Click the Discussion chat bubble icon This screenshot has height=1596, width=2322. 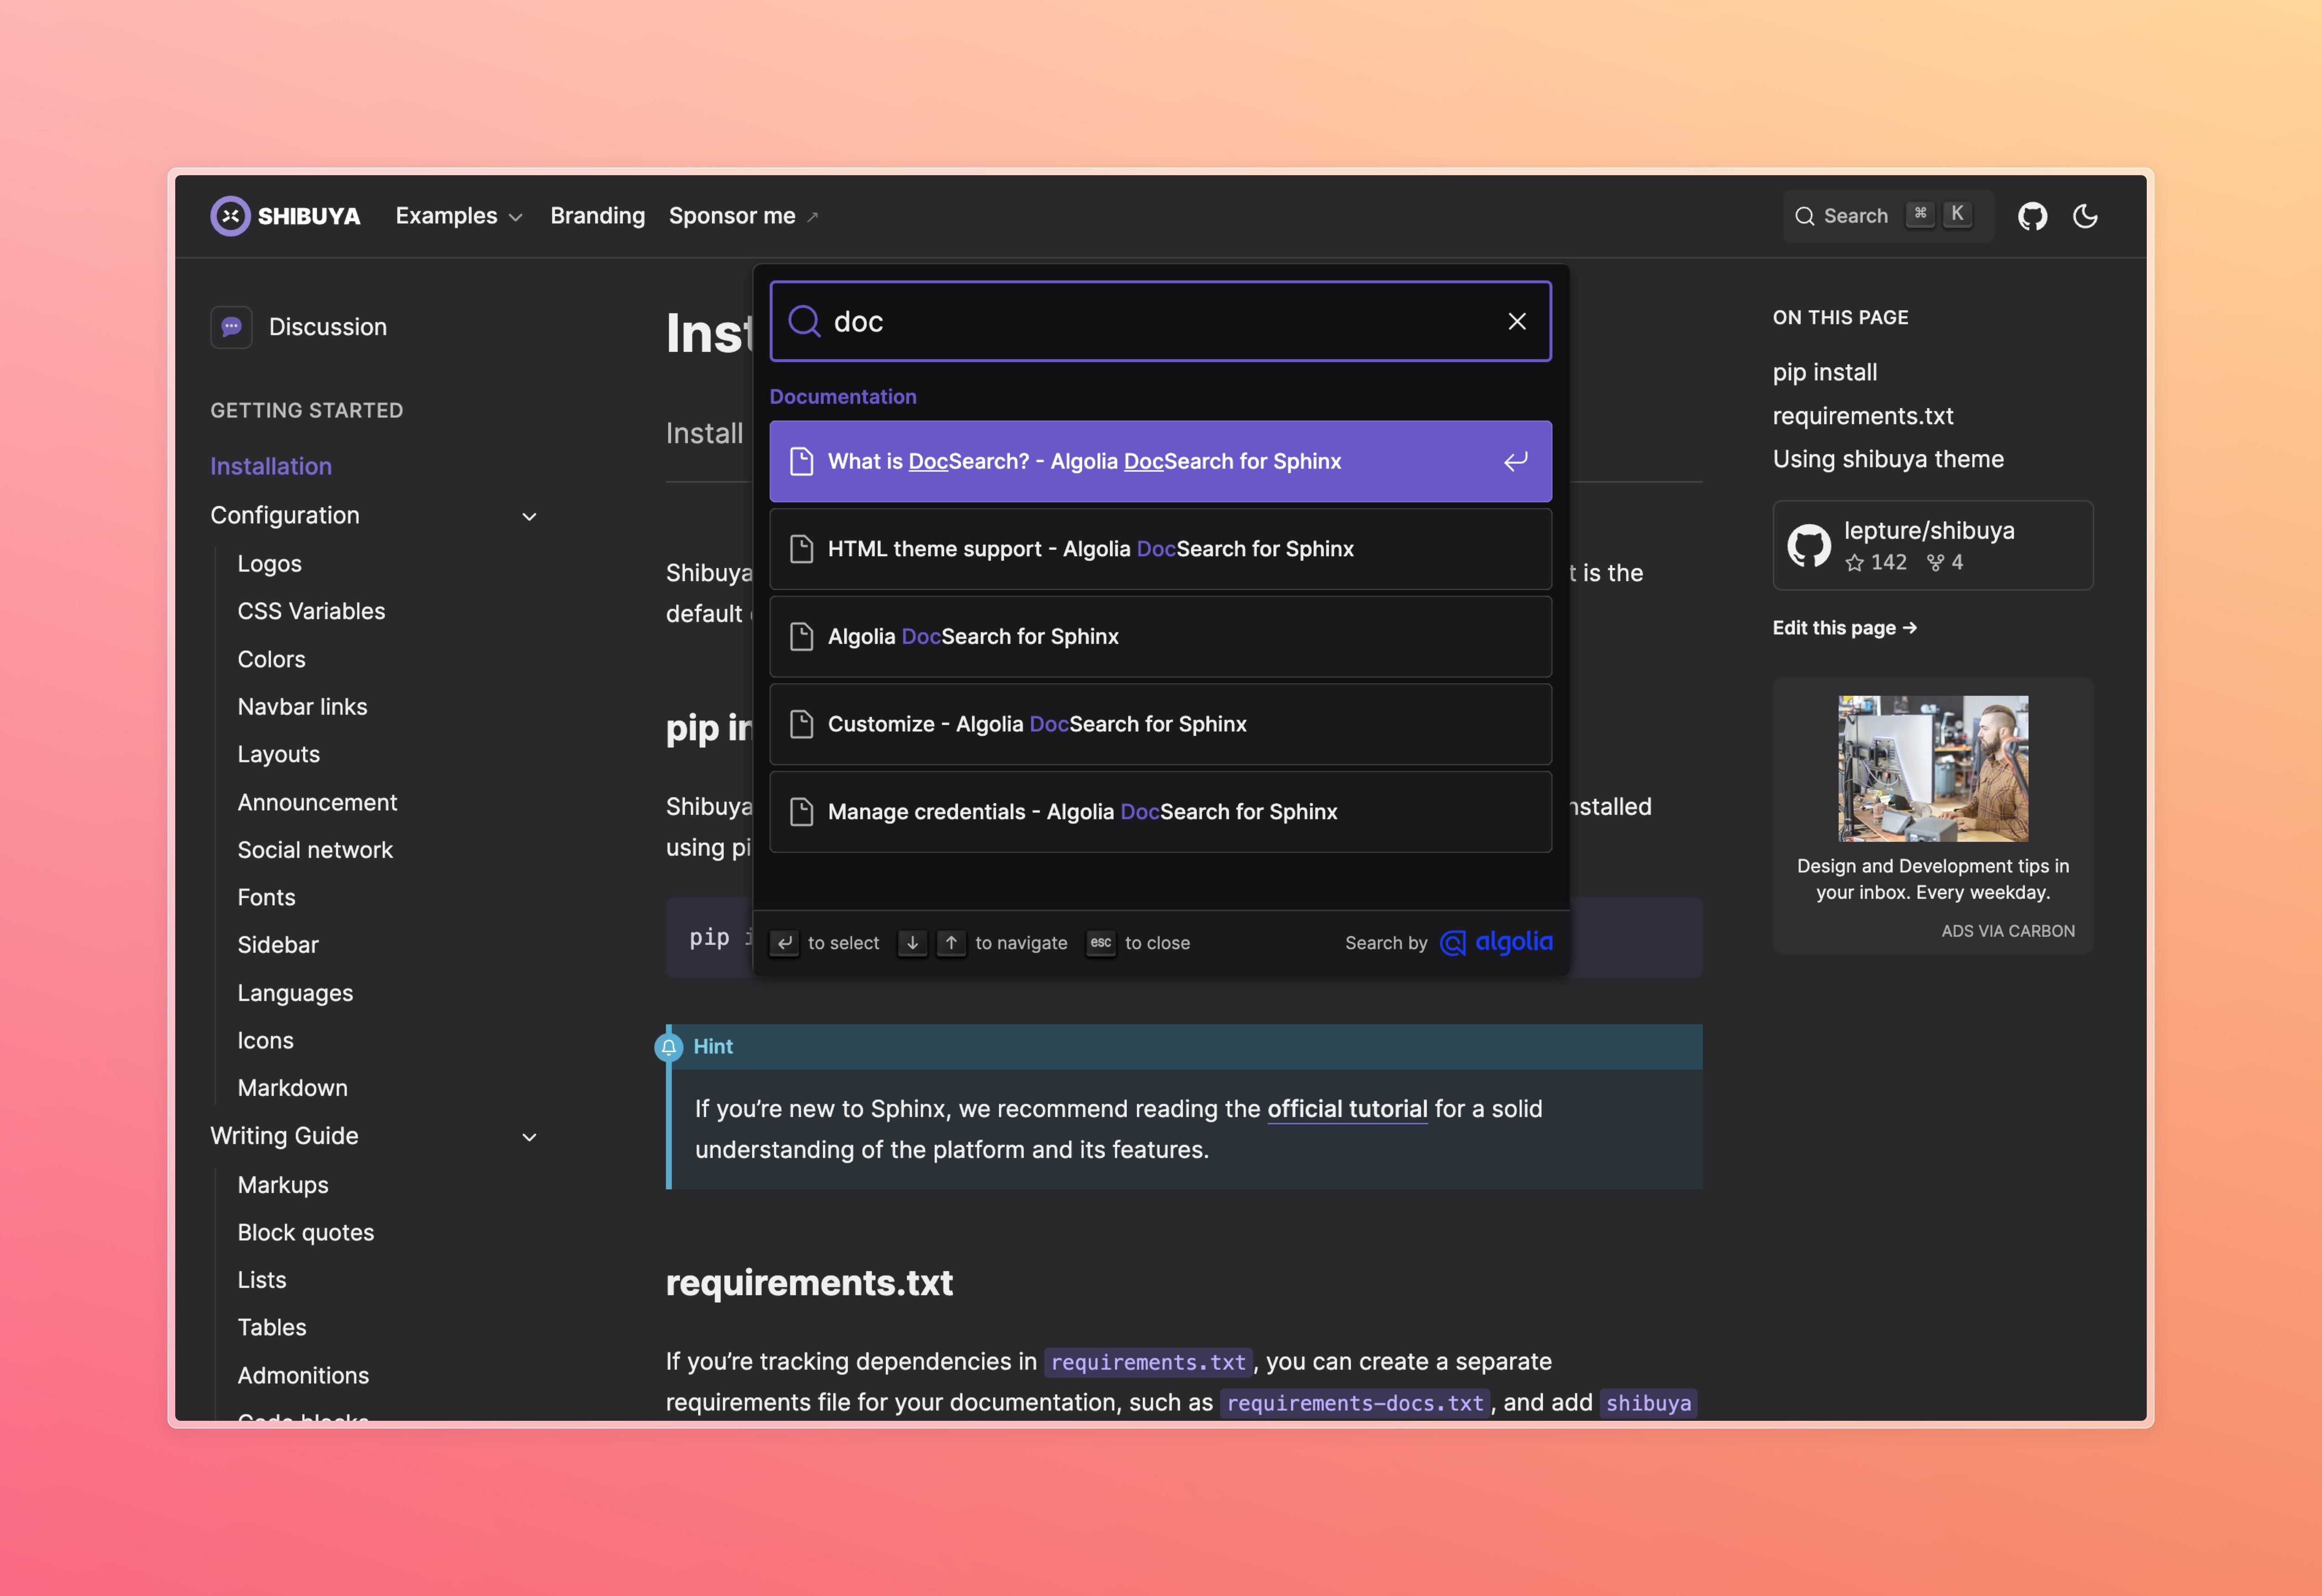[231, 327]
